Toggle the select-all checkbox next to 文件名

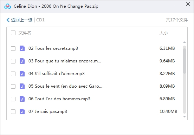coord(13,33)
